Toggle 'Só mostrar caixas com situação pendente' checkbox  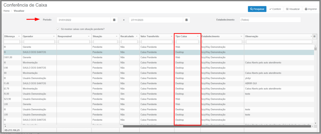[58, 29]
